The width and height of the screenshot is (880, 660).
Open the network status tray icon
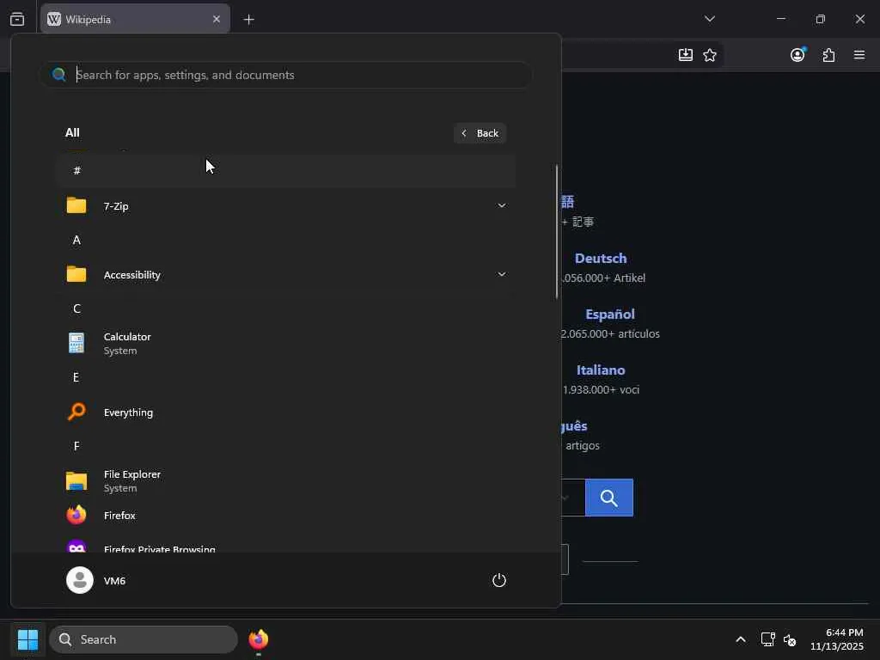(767, 639)
